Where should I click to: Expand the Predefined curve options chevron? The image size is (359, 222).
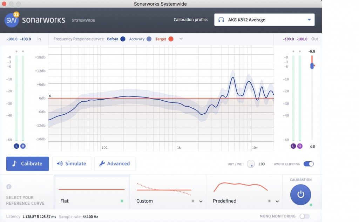[x=277, y=201]
